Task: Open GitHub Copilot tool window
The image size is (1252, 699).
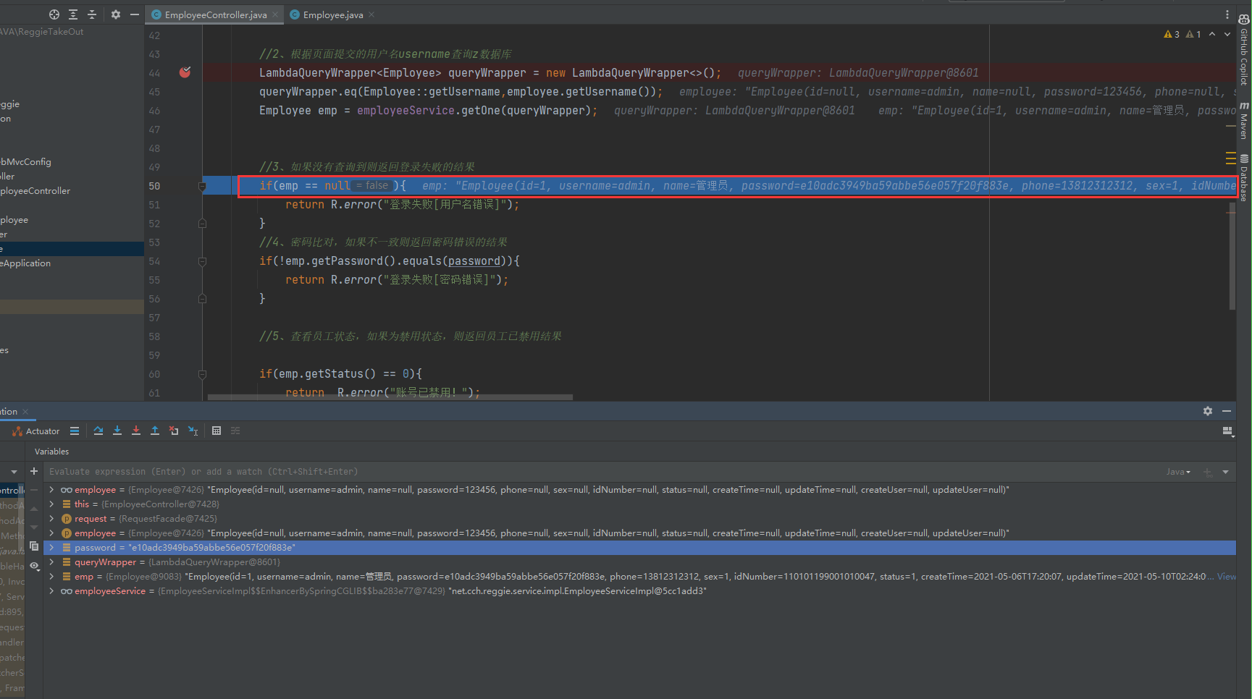Action: pyautogui.click(x=1244, y=51)
